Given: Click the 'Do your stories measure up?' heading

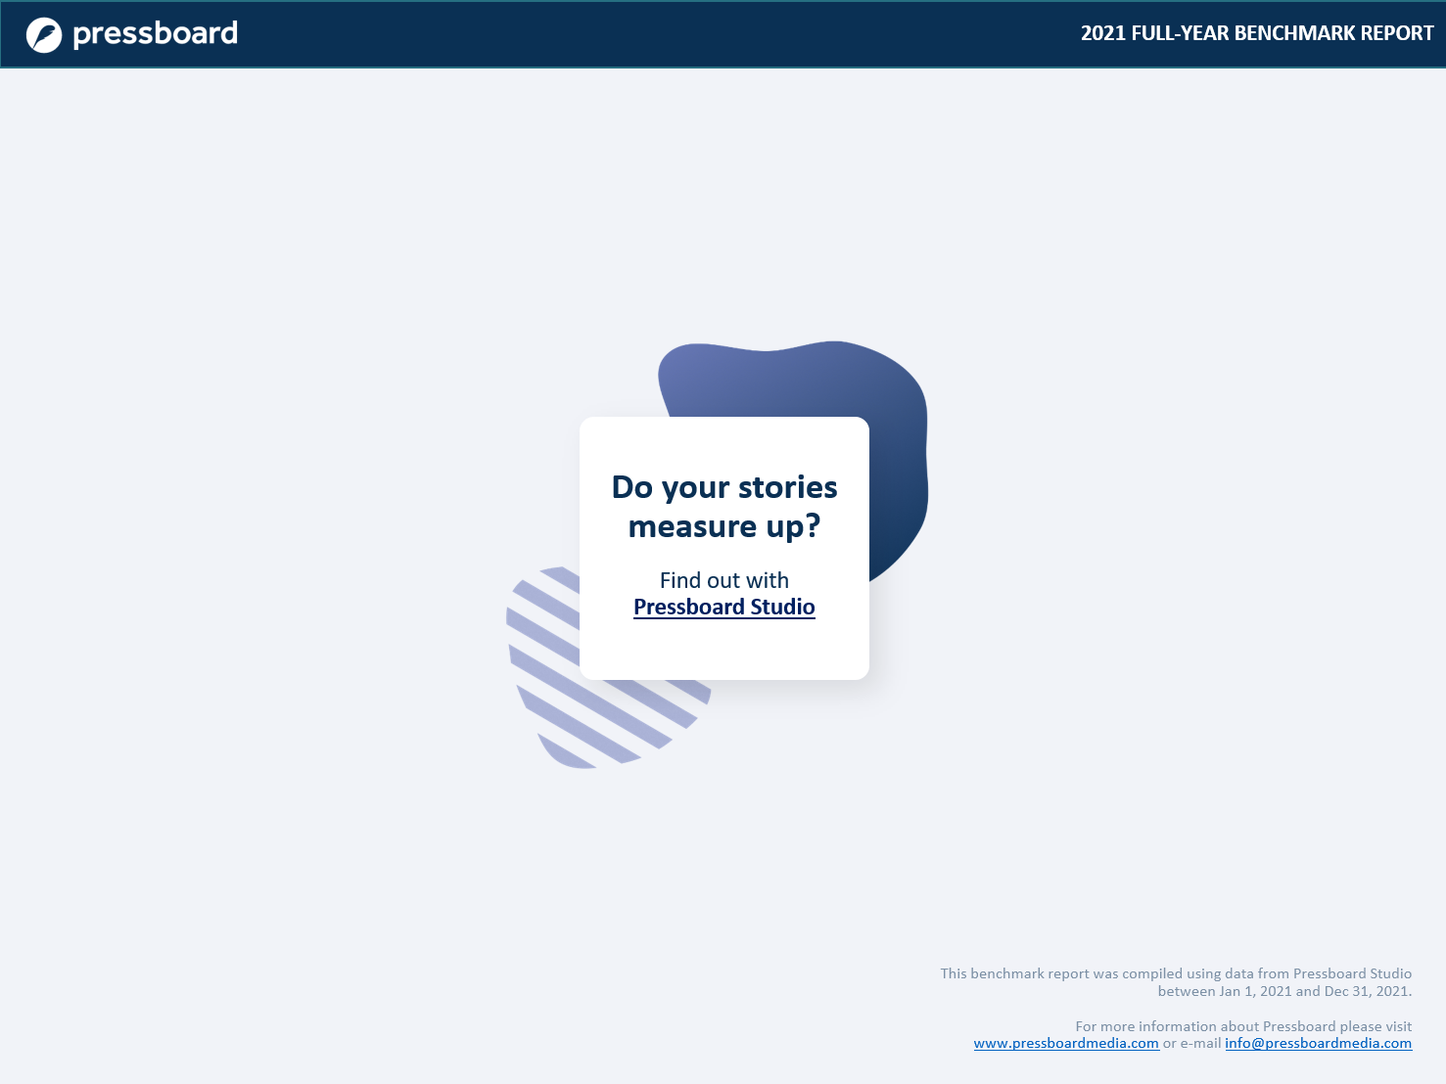Looking at the screenshot, I should [x=724, y=506].
